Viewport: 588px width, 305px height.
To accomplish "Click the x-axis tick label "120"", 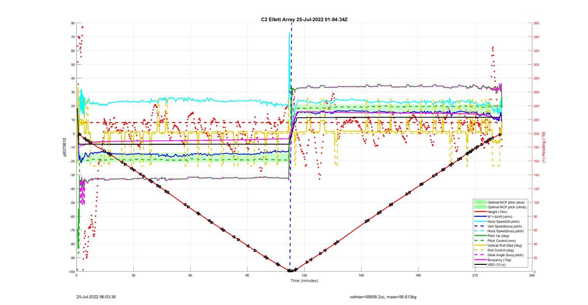I will pos(304,276).
